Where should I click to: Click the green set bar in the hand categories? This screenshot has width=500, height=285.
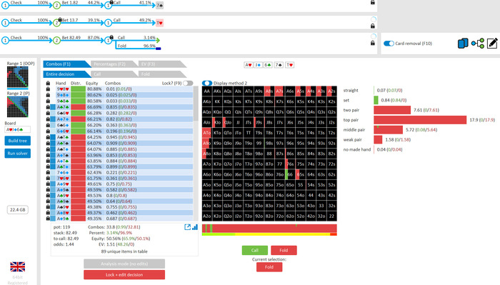[x=376, y=100]
